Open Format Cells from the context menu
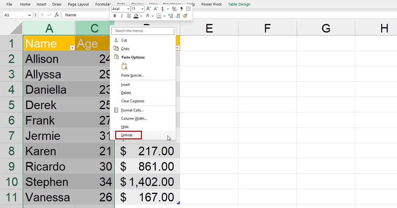The image size is (397, 208). 132,110
